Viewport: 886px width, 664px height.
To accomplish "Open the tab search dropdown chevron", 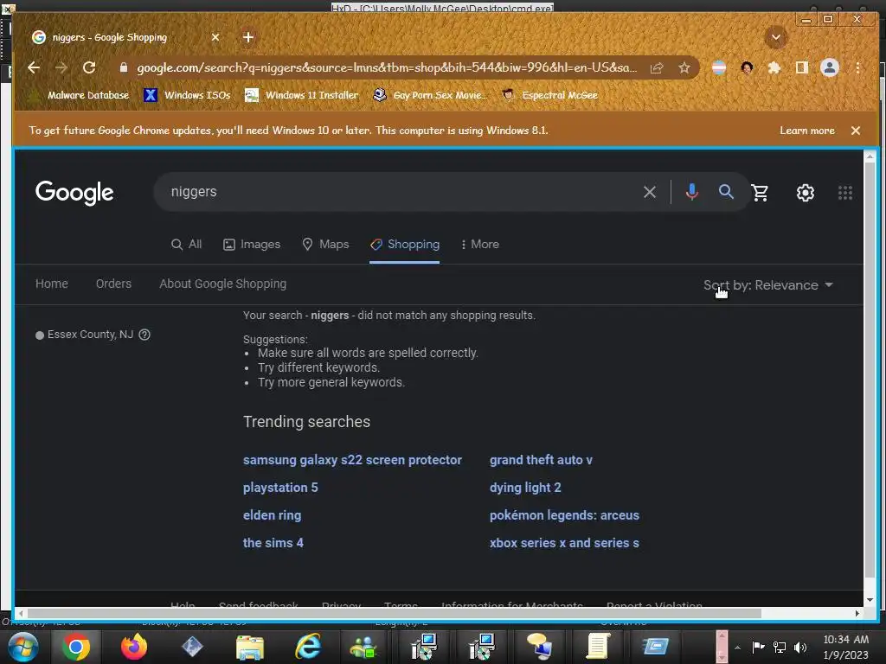I will click(776, 38).
